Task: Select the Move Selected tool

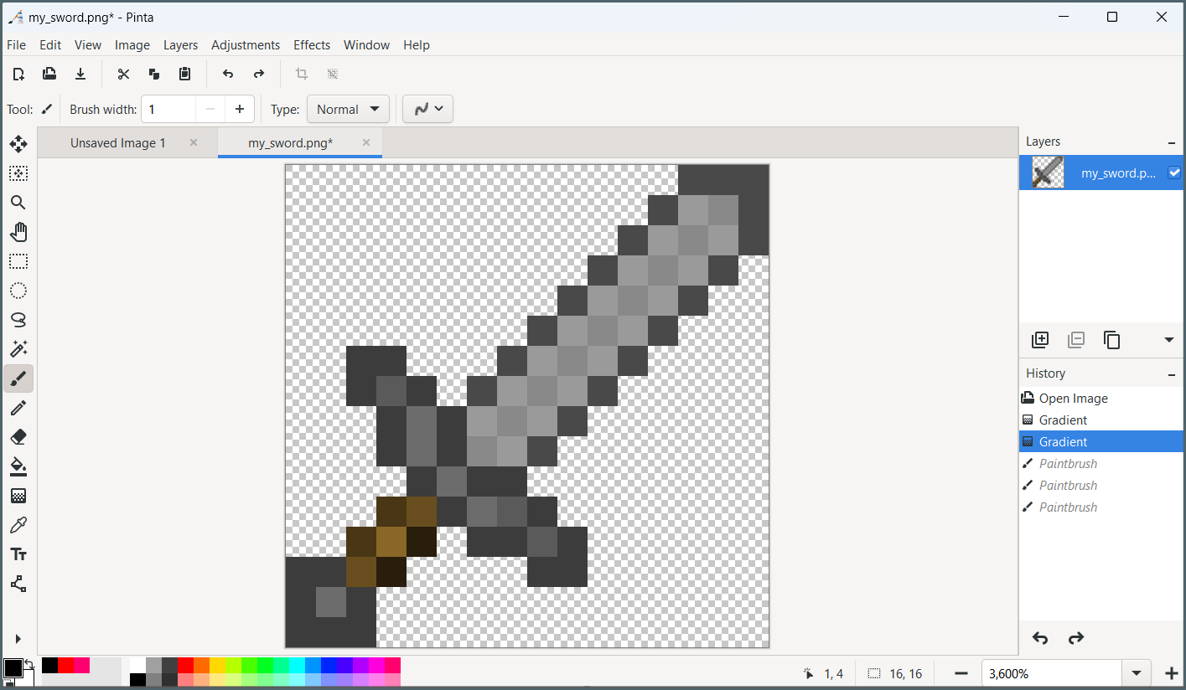Action: [x=18, y=144]
